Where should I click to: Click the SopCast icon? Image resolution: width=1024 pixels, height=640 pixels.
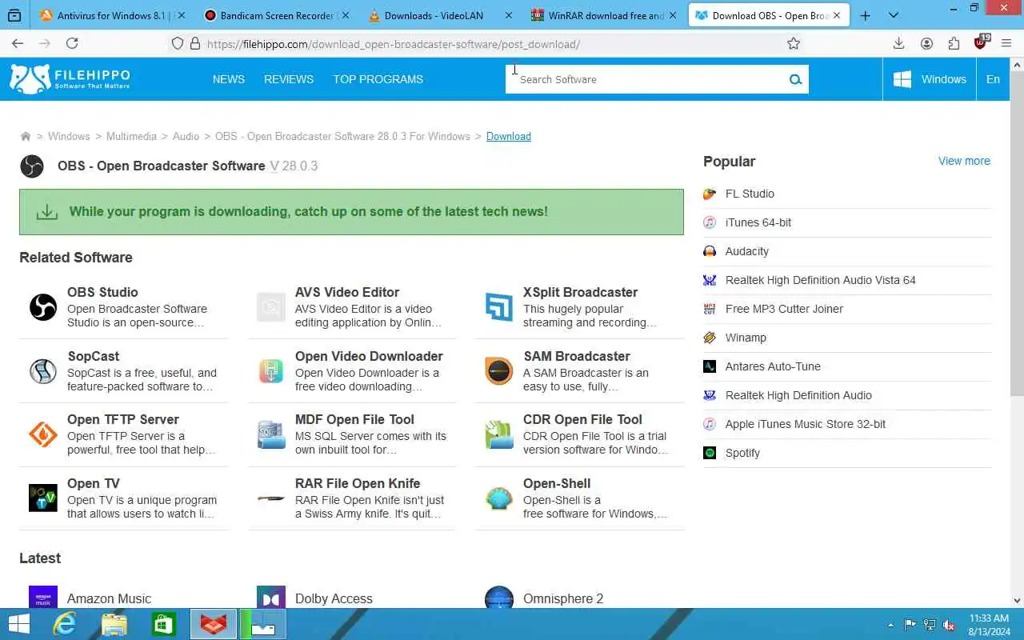coord(43,371)
